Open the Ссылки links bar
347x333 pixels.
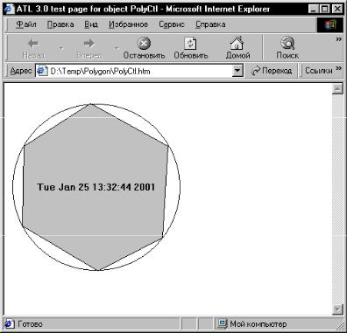(x=319, y=71)
